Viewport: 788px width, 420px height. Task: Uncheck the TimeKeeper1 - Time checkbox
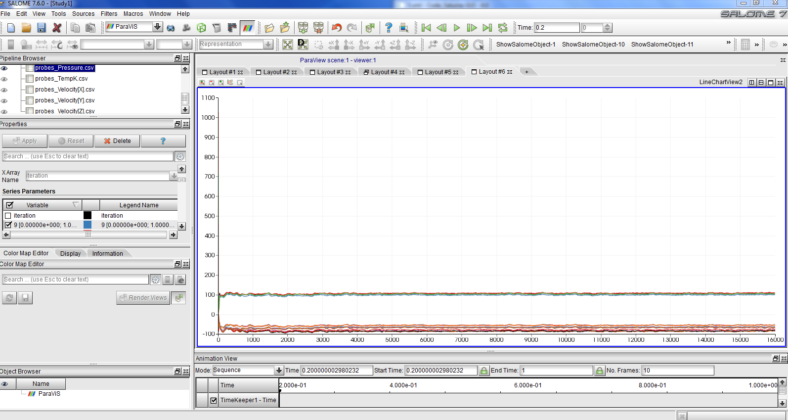pyautogui.click(x=214, y=400)
